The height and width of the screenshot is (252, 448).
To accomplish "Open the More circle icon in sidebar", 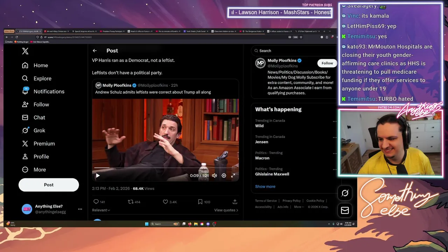I will pyautogui.click(x=25, y=170).
